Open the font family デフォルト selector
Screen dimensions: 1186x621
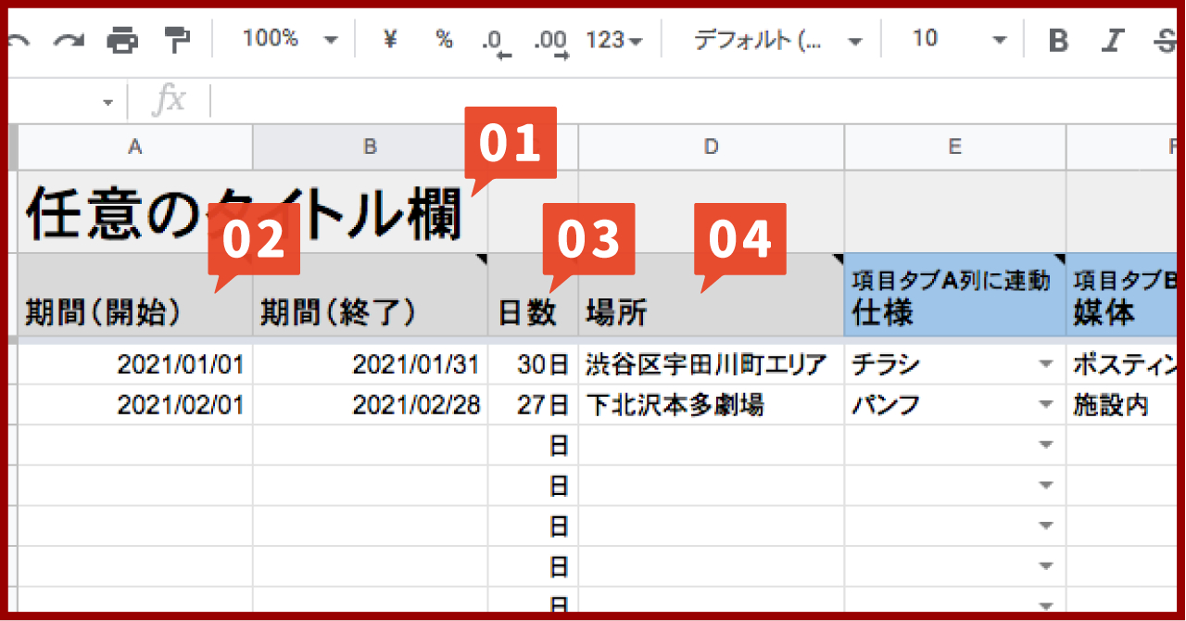pyautogui.click(x=774, y=39)
